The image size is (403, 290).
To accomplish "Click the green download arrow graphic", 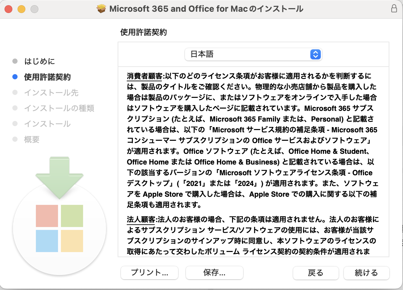I will point(59,178).
